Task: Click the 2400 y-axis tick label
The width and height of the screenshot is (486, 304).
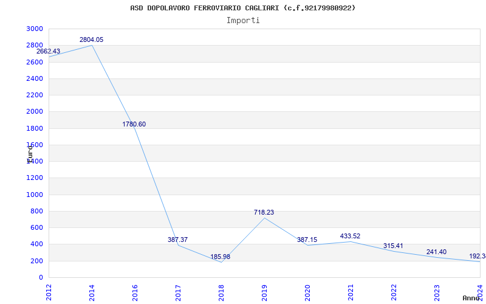Action: [35, 78]
